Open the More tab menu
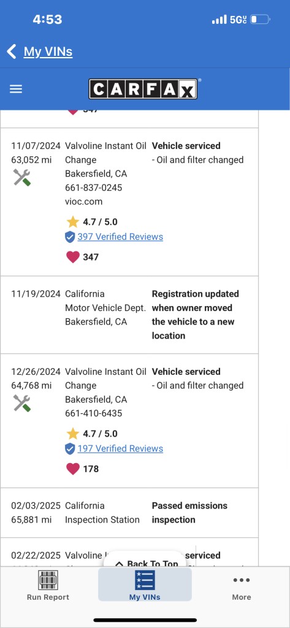The width and height of the screenshot is (290, 628). pyautogui.click(x=242, y=587)
